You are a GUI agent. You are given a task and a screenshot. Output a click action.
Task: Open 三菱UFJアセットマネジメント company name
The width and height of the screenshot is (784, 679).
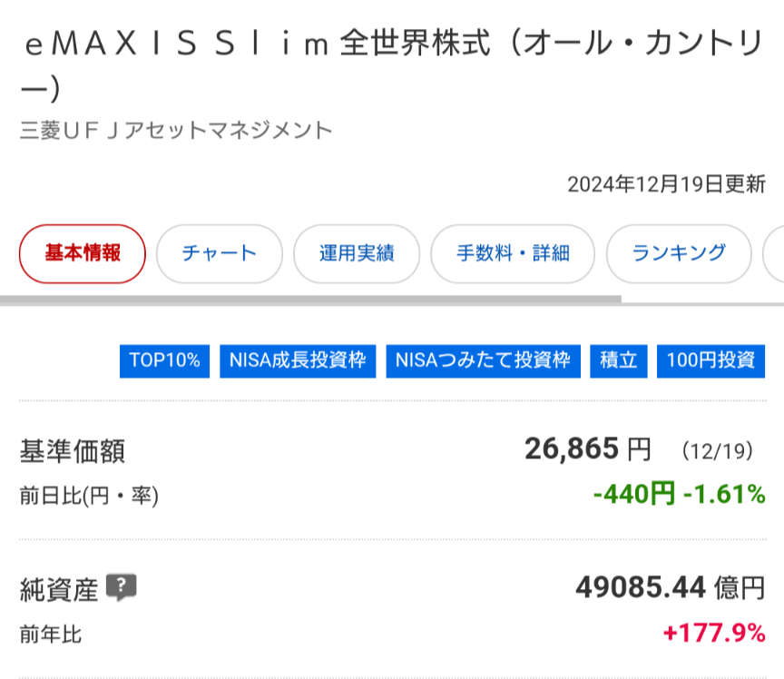tap(177, 131)
